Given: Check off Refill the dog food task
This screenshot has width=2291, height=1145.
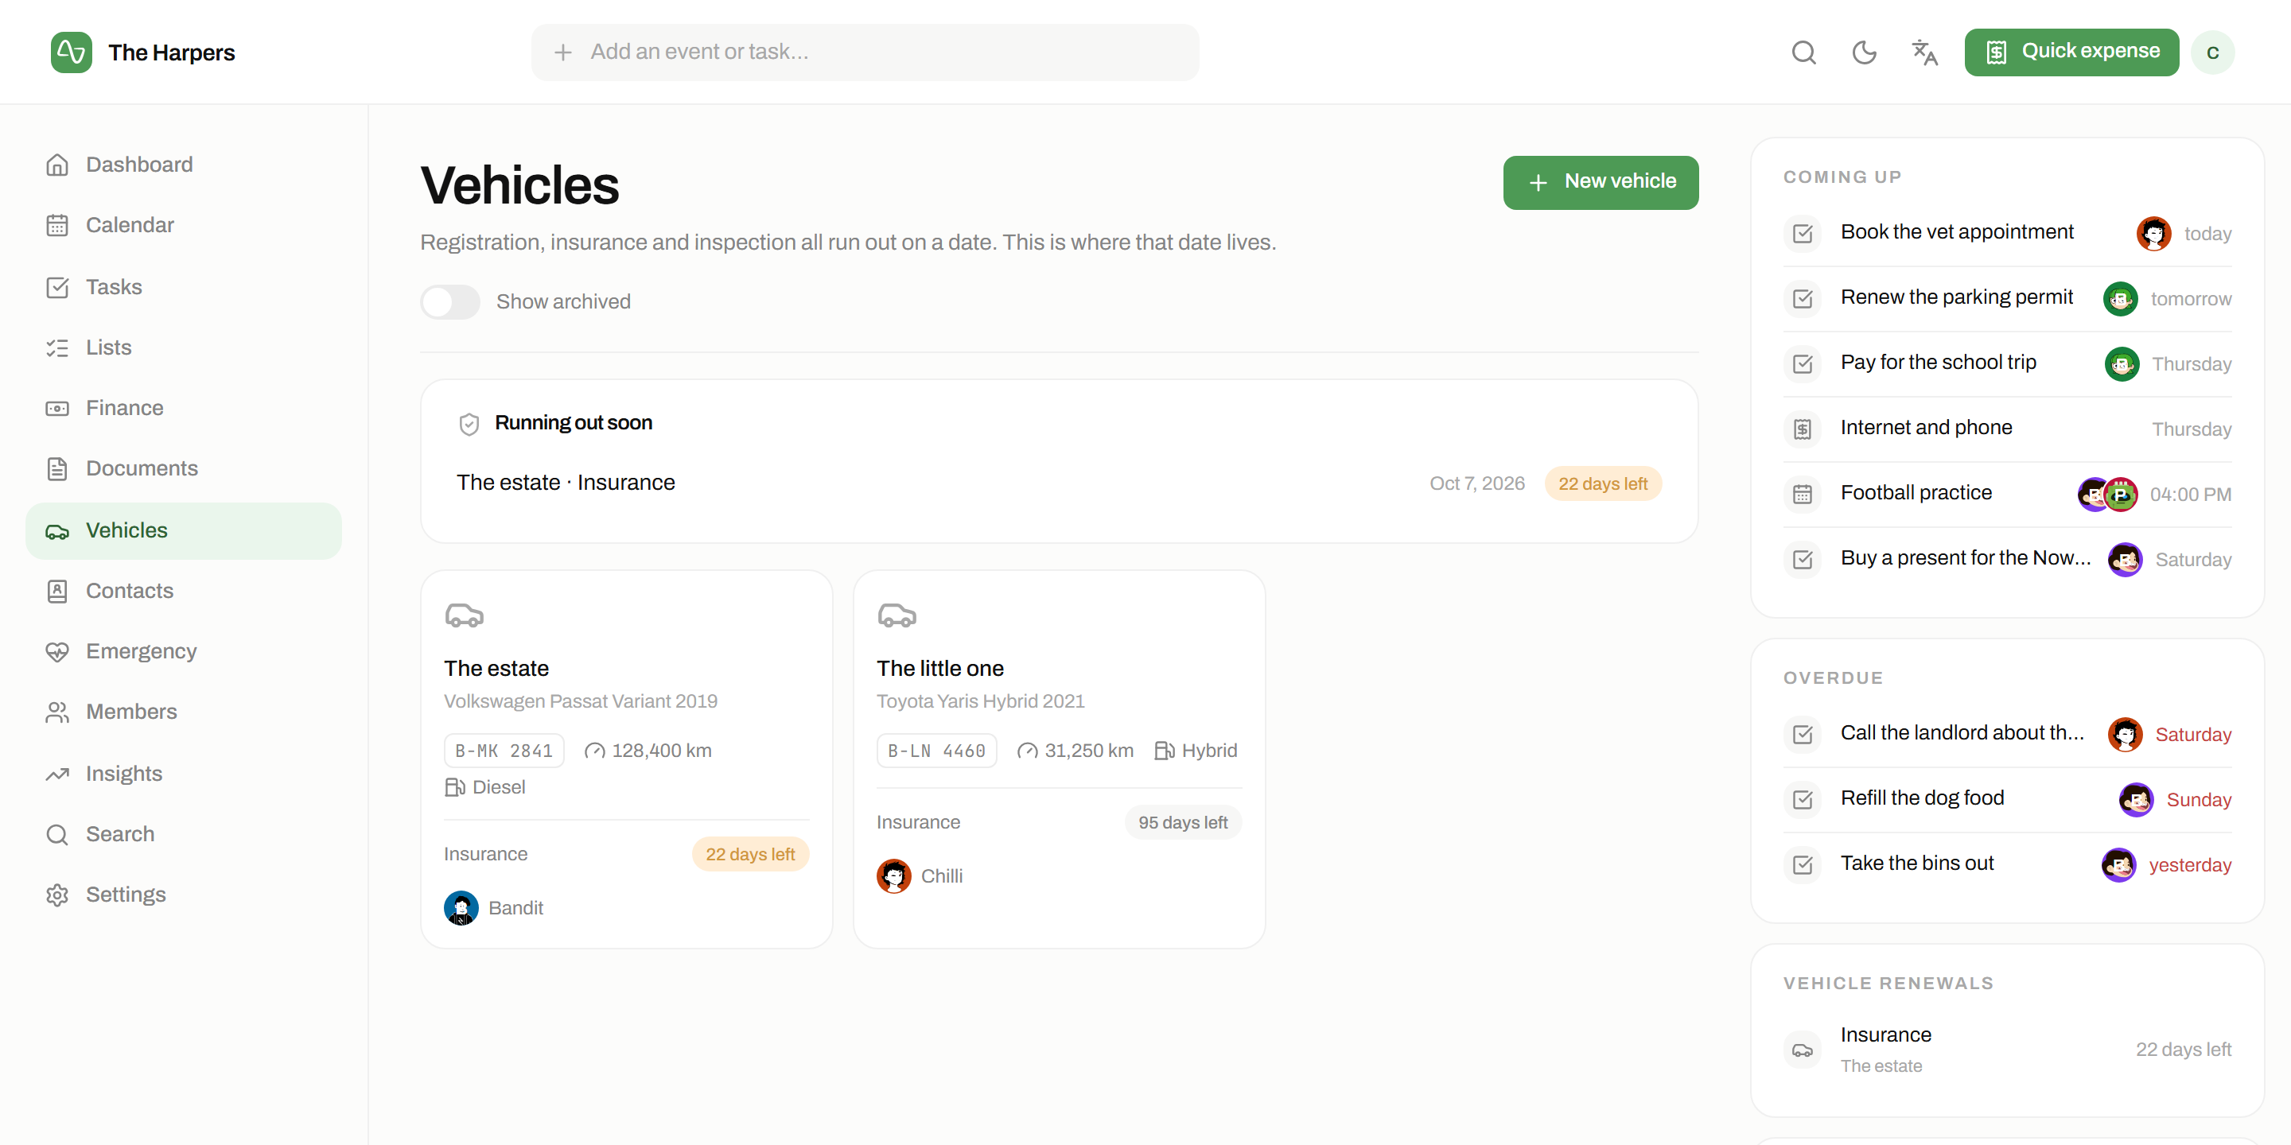Looking at the screenshot, I should pos(1803,799).
